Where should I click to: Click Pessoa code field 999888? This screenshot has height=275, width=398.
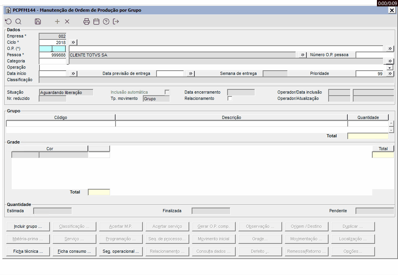pos(53,55)
